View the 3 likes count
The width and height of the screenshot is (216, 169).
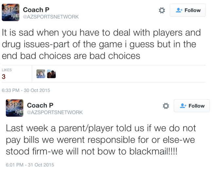(x=4, y=77)
